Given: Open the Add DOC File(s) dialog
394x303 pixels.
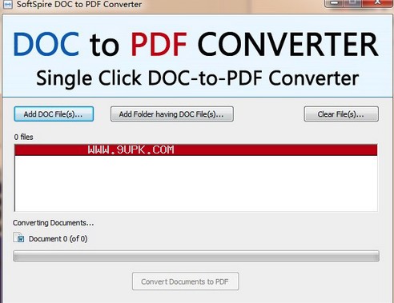Looking at the screenshot, I should point(54,114).
